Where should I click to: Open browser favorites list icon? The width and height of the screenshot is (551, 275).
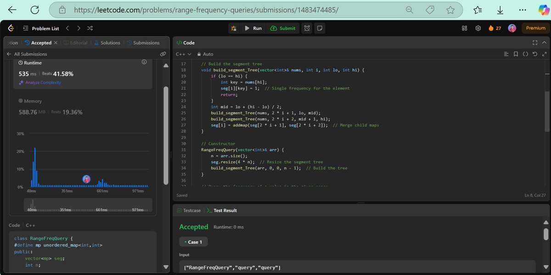coord(478,10)
